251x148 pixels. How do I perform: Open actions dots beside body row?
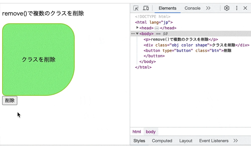133,34
